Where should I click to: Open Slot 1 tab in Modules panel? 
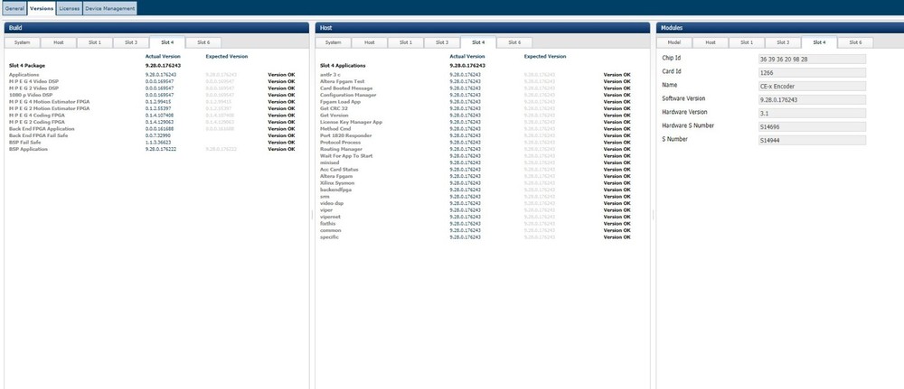pos(747,42)
